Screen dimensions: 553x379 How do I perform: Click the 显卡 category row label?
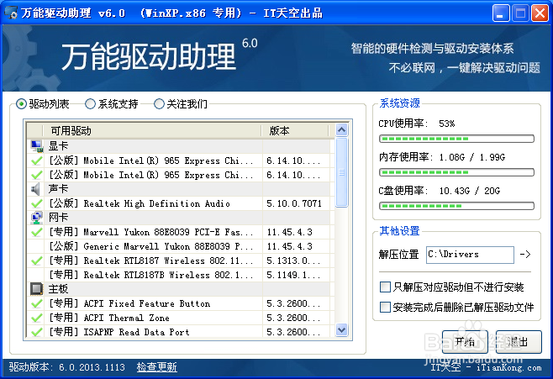[58, 146]
